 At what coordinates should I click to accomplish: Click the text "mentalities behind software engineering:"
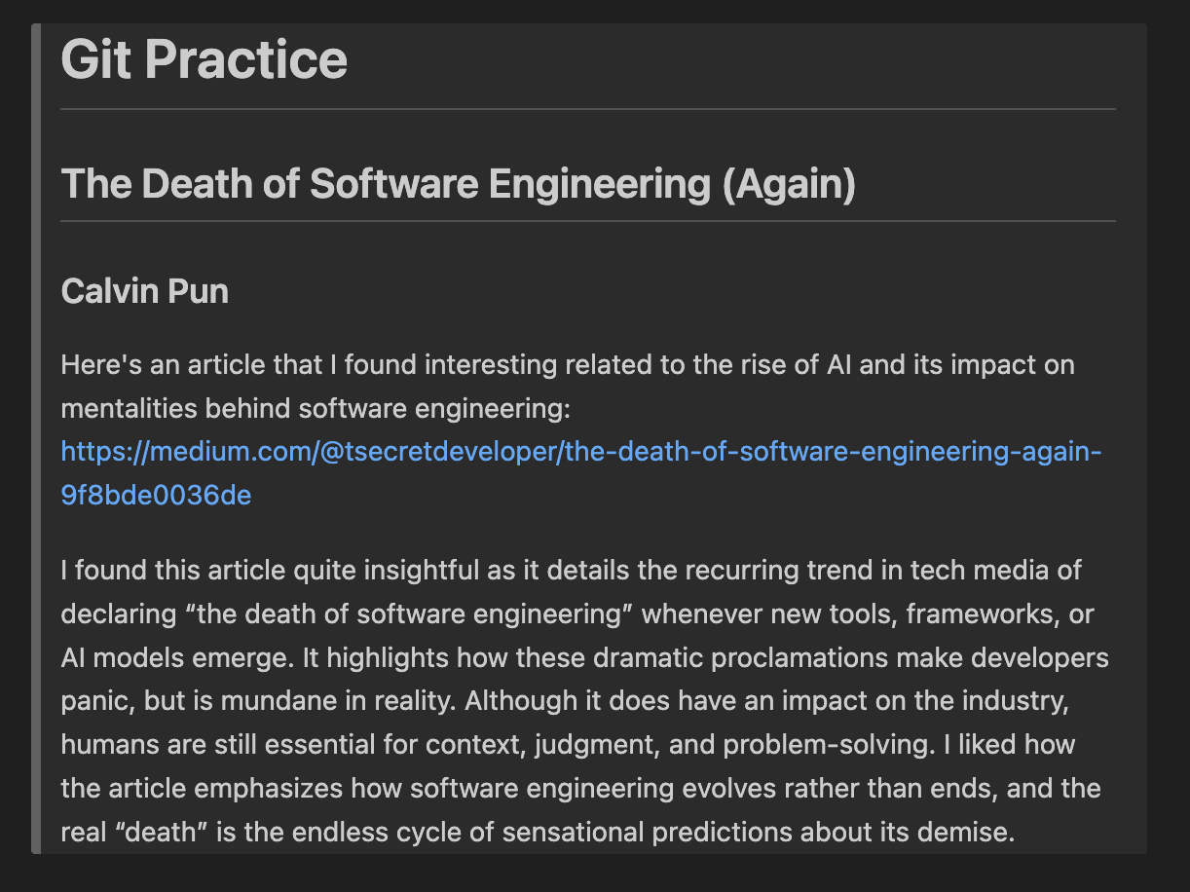[x=315, y=408]
